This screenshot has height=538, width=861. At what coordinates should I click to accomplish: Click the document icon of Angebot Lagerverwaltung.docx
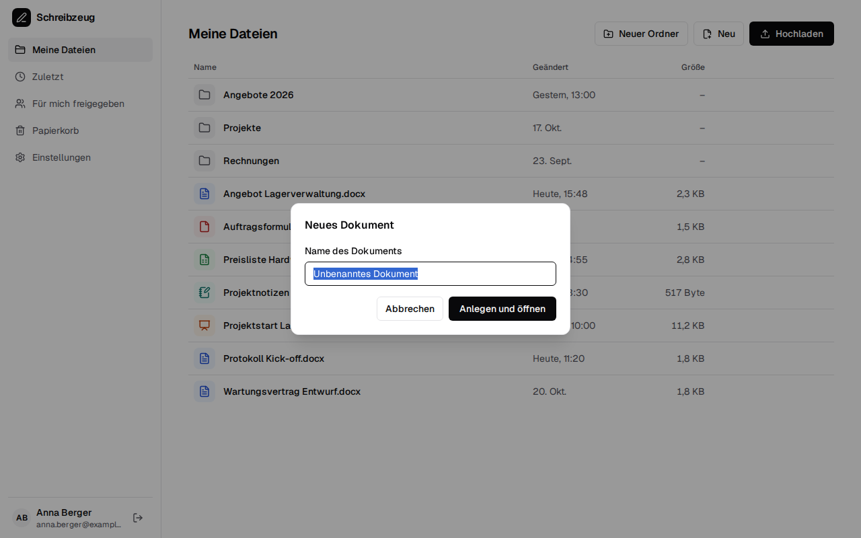204,194
